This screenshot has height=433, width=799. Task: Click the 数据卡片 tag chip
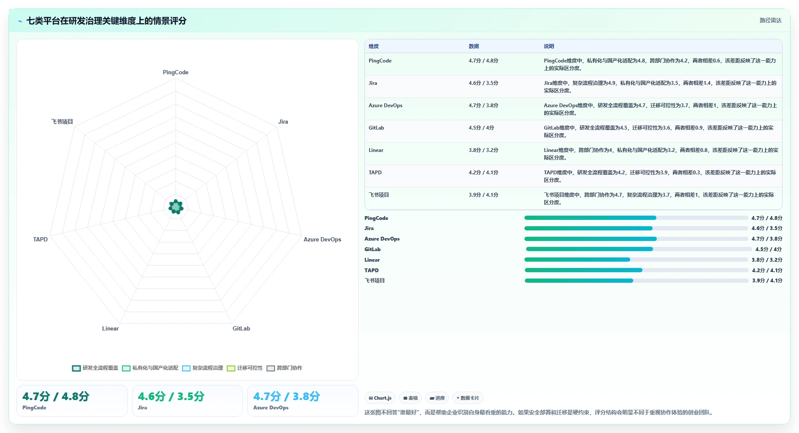pyautogui.click(x=468, y=398)
